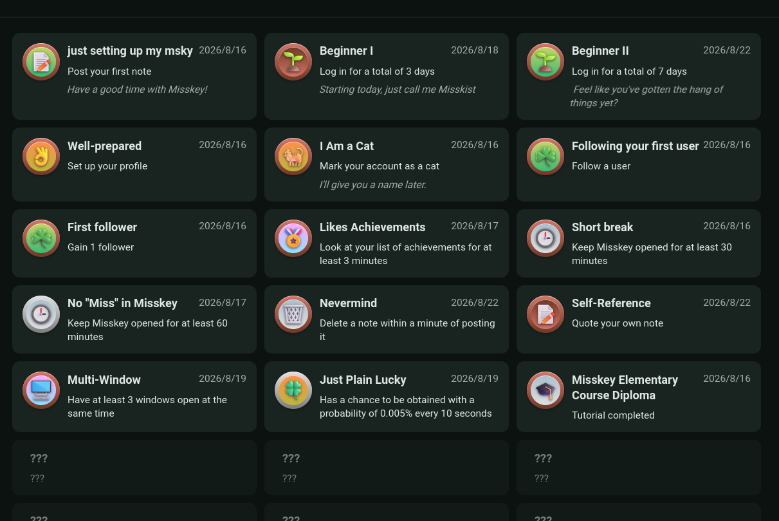
Task: Click the 2026/8/19 date on Just Plain Lucky
Action: coord(475,379)
